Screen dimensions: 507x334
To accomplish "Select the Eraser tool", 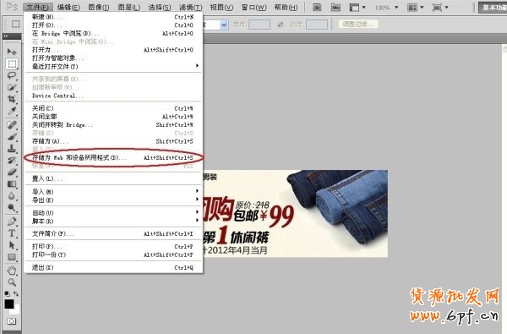I will [12, 172].
